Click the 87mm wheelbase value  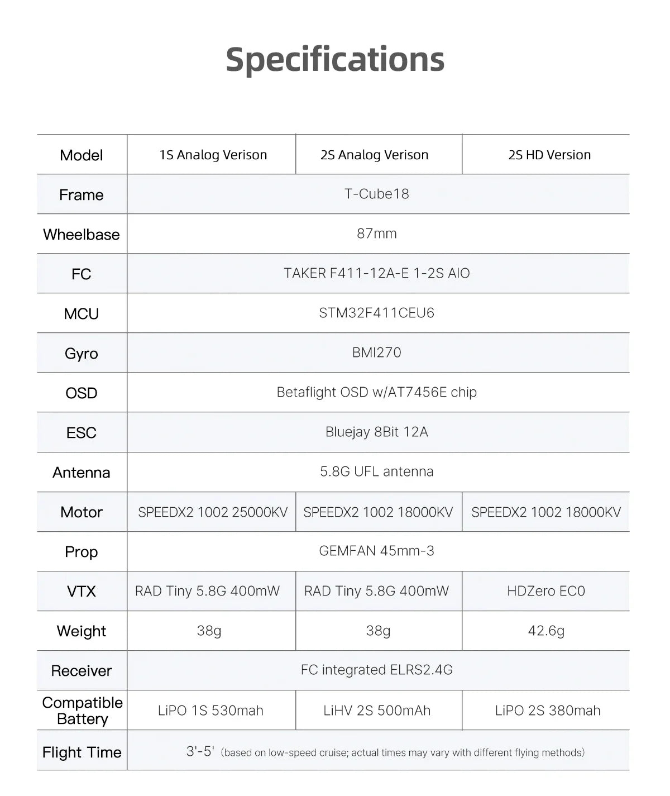pyautogui.click(x=377, y=233)
